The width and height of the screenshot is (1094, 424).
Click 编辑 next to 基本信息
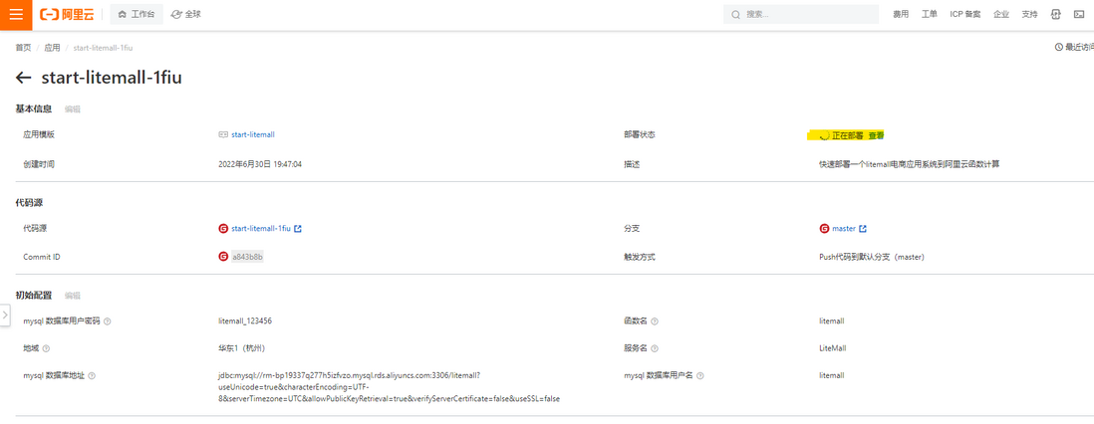click(x=73, y=108)
